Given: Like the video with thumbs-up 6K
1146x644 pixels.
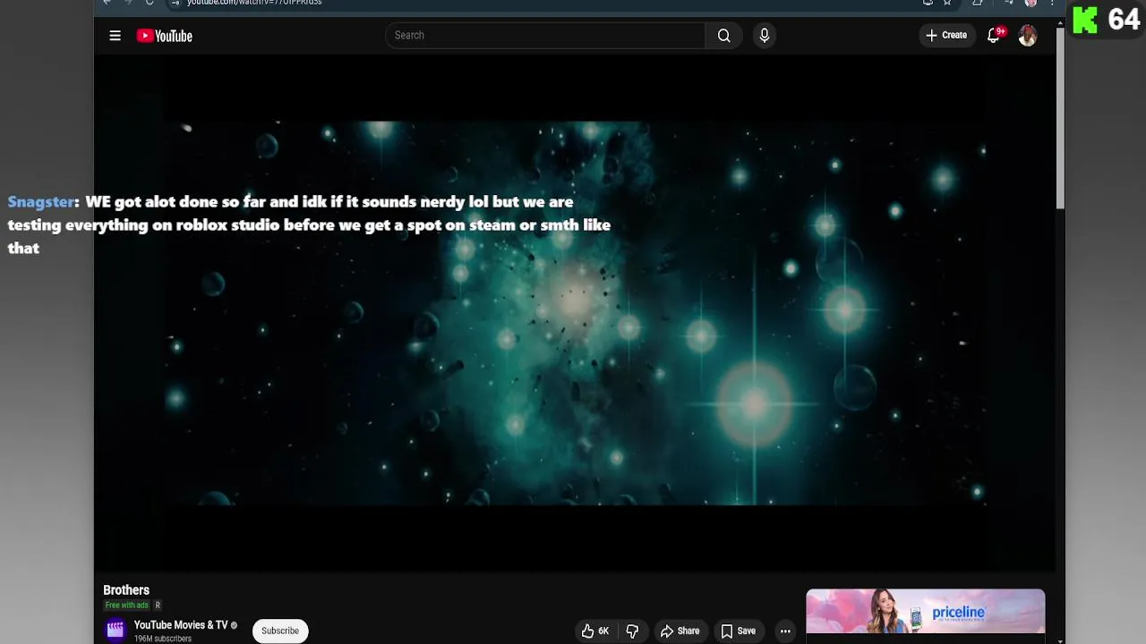Looking at the screenshot, I should 595,631.
